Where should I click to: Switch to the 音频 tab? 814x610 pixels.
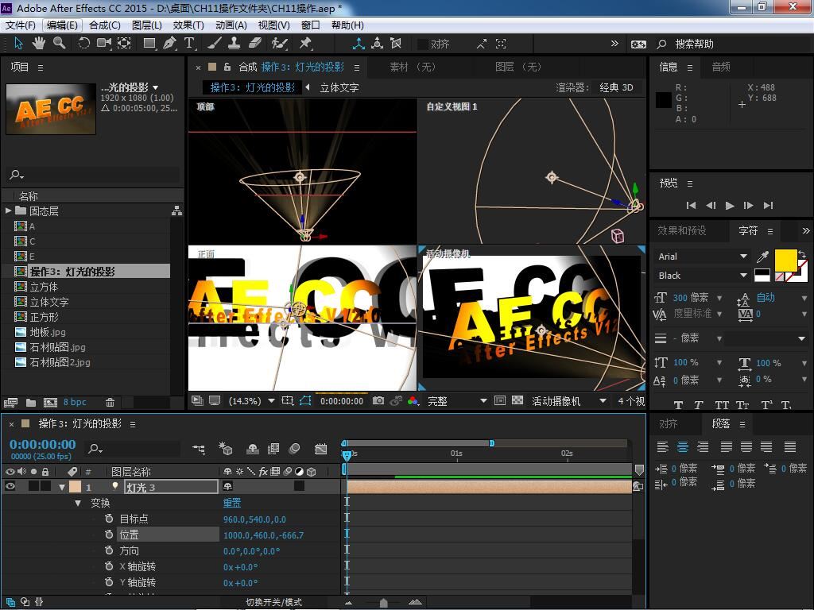[x=721, y=67]
